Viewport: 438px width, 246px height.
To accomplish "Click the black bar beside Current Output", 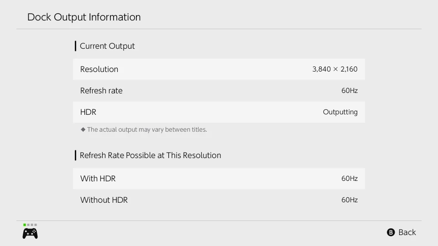I will 75,46.
